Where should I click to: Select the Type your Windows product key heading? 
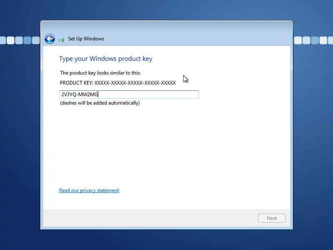coord(106,59)
